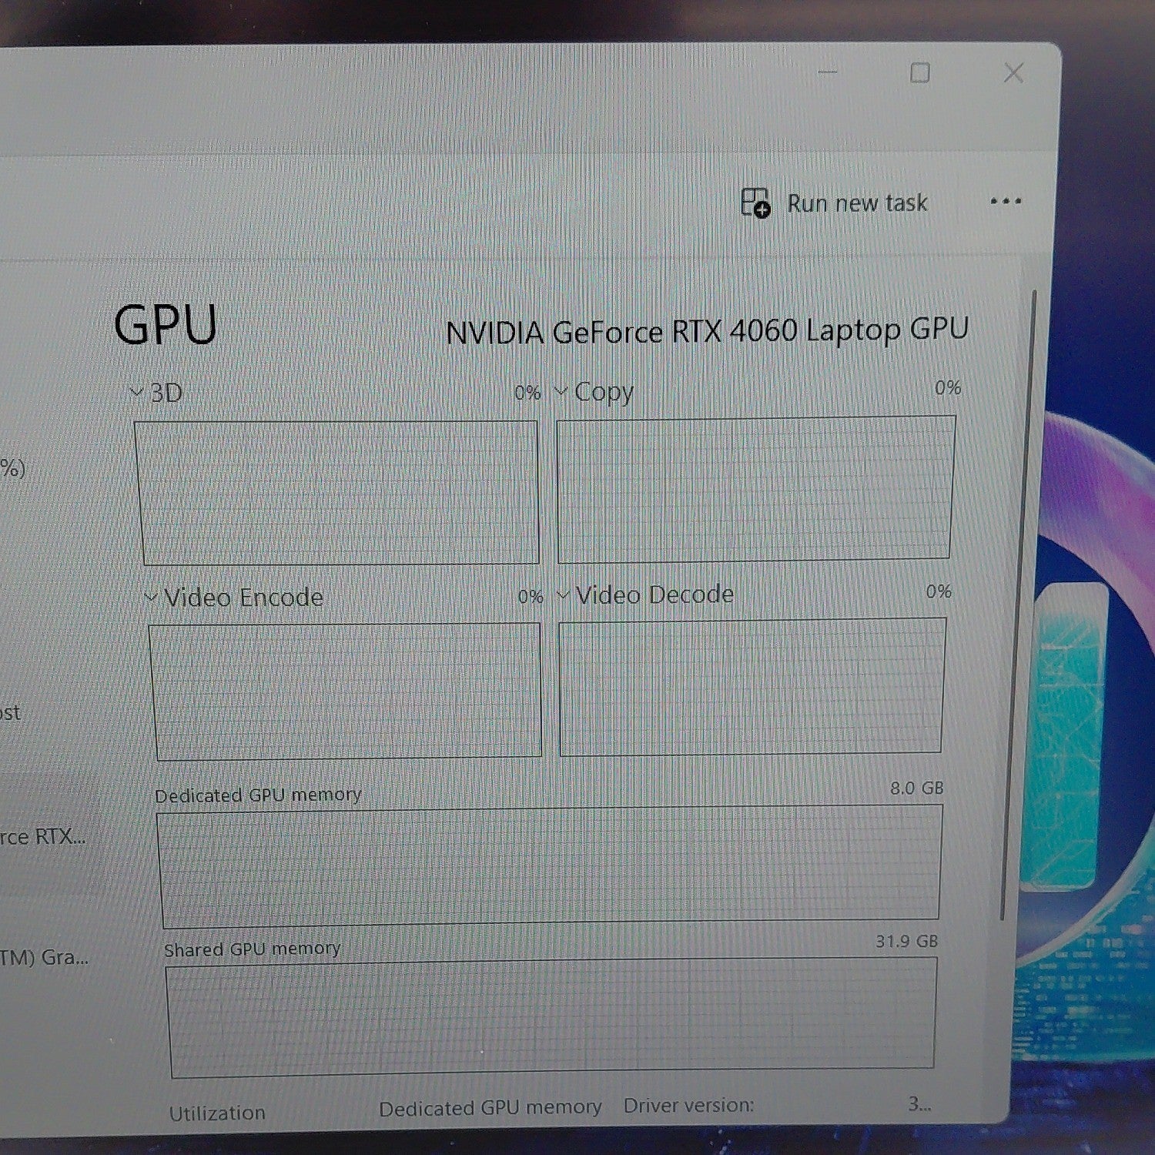
Task: Open the 3D engine dropdown chevron
Action: point(137,393)
